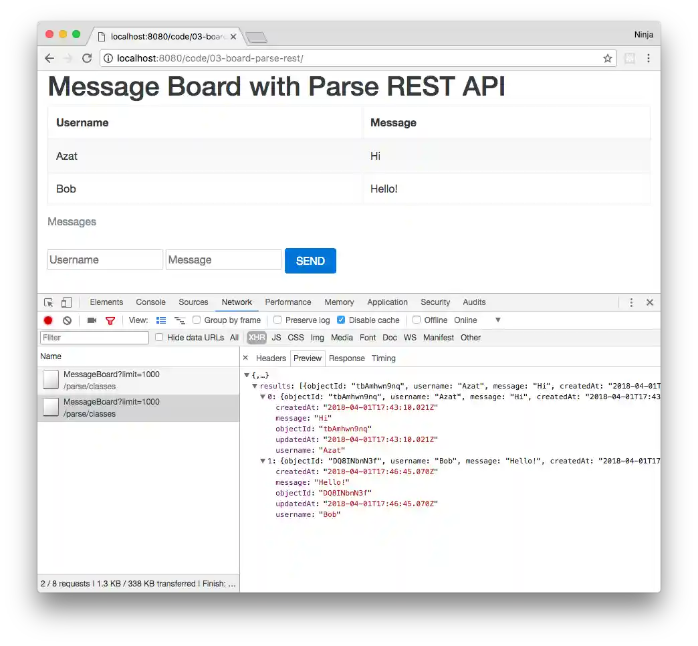The width and height of the screenshot is (698, 646).
Task: Uncheck Disable cache checkbox
Action: tap(341, 320)
